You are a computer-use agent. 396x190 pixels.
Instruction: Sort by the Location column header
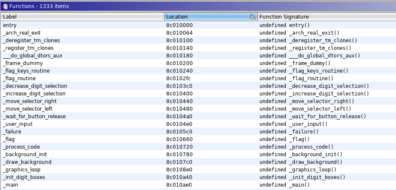(211, 17)
